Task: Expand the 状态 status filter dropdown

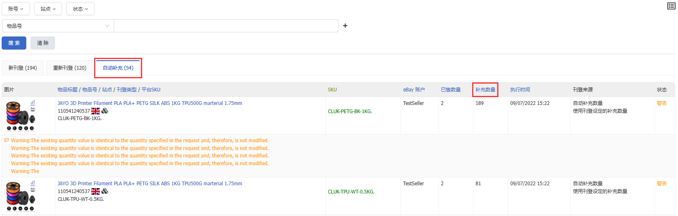Action: [81, 9]
